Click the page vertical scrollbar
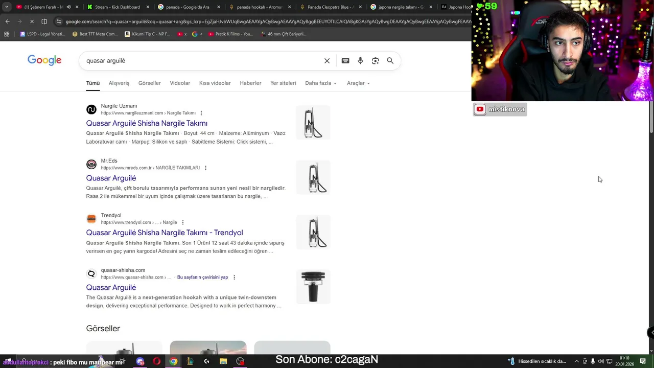The image size is (654, 368). (x=651, y=118)
